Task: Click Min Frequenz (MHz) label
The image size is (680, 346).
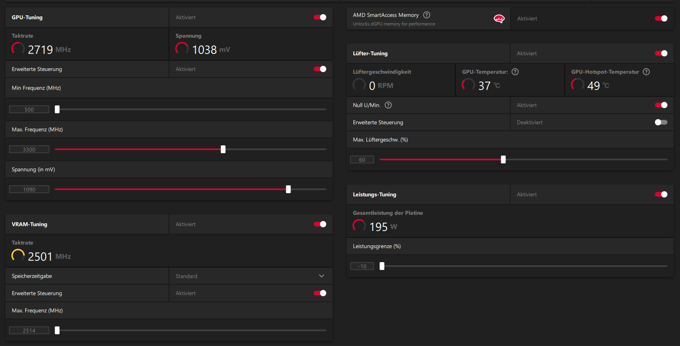Action: 36,88
